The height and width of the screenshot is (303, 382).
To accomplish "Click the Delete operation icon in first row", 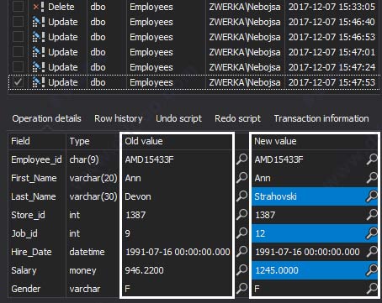I will [39, 7].
